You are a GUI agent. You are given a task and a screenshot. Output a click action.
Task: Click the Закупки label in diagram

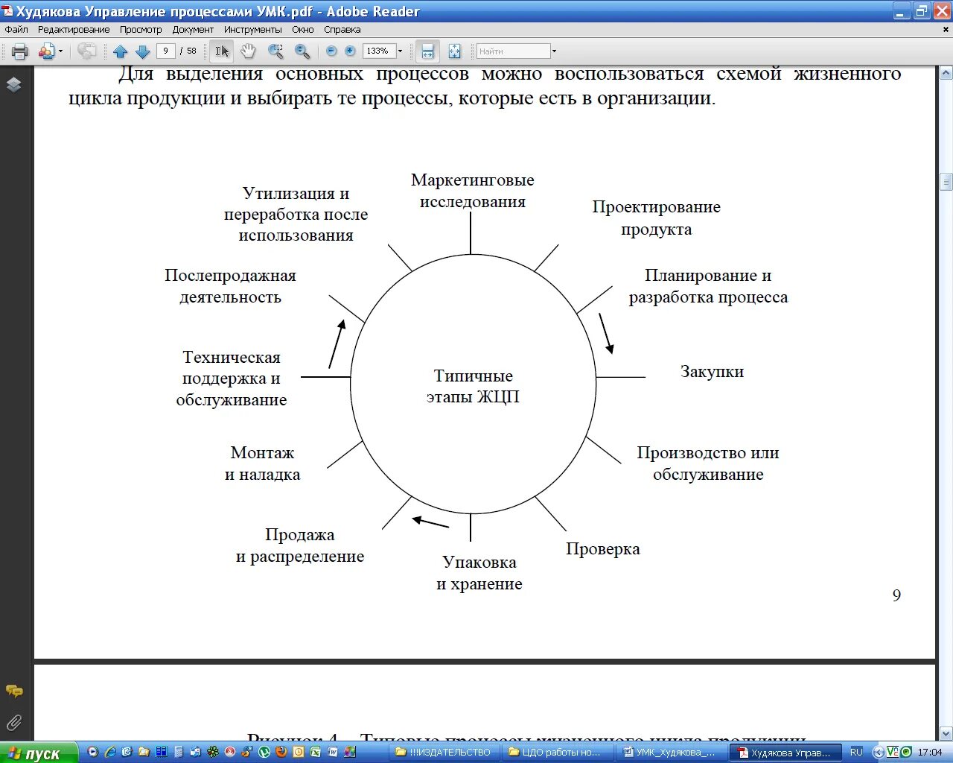coord(712,371)
